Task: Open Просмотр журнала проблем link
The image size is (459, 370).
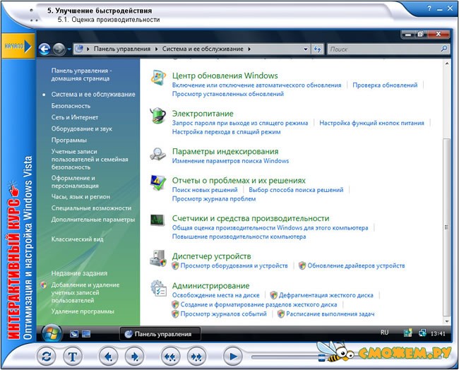Action: click(214, 198)
